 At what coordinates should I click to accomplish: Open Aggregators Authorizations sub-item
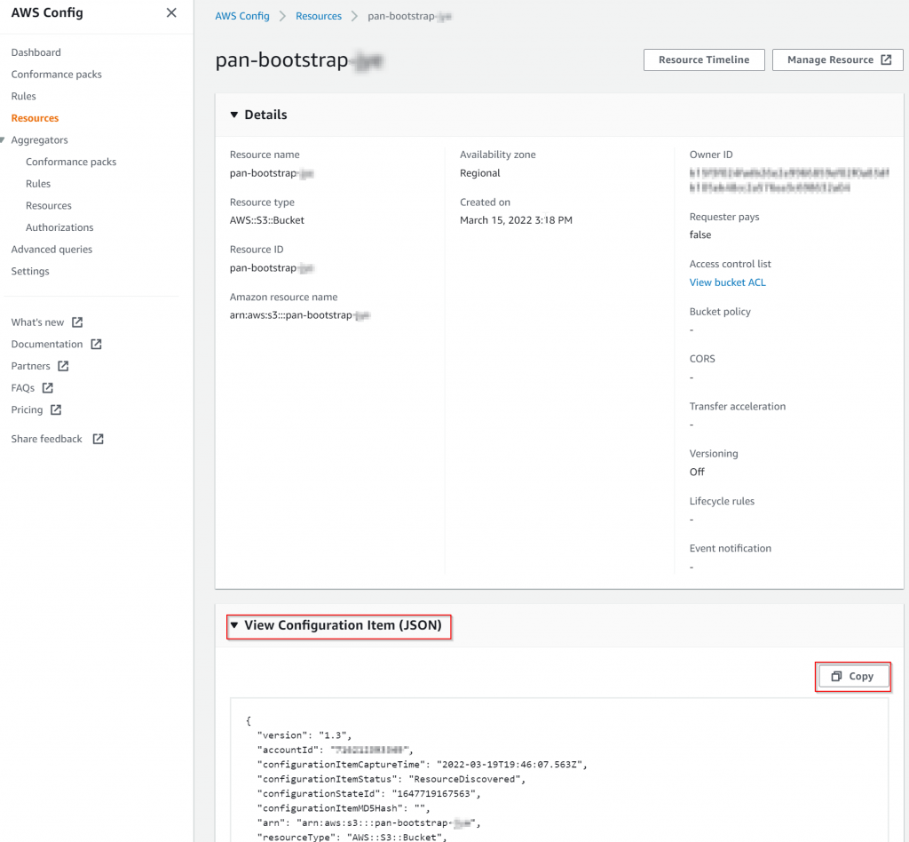(59, 227)
